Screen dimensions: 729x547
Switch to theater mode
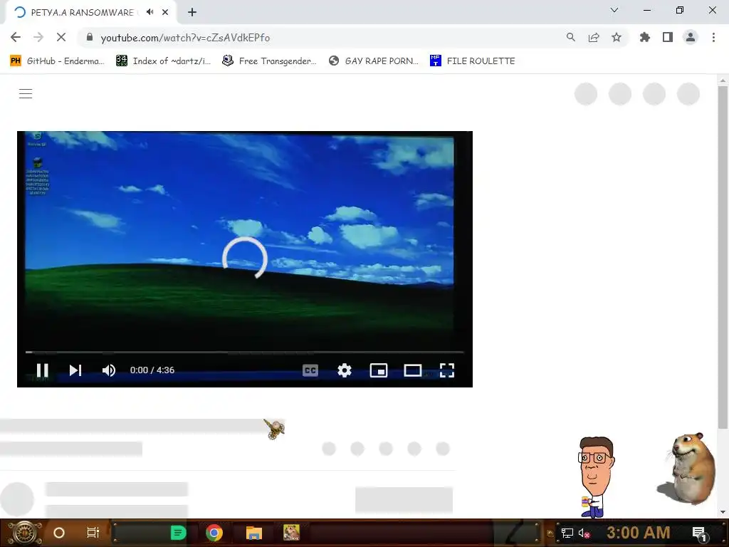tap(412, 370)
